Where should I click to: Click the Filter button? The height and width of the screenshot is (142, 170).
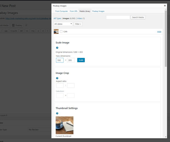coord(78,24)
